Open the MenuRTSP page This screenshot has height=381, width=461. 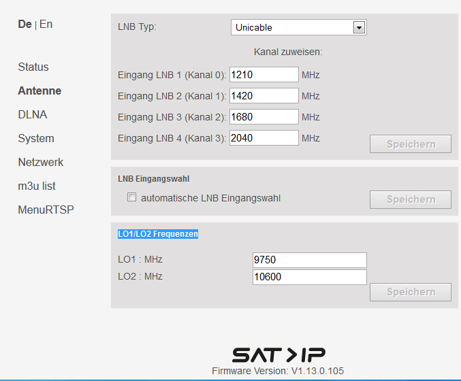click(46, 210)
